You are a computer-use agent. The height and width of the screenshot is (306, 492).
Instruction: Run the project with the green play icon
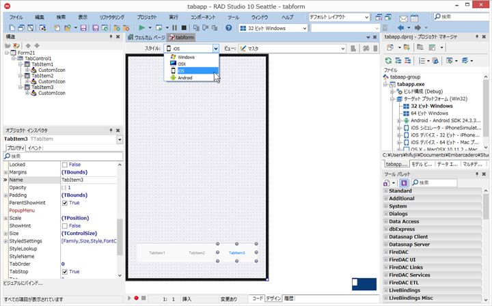(x=142, y=28)
